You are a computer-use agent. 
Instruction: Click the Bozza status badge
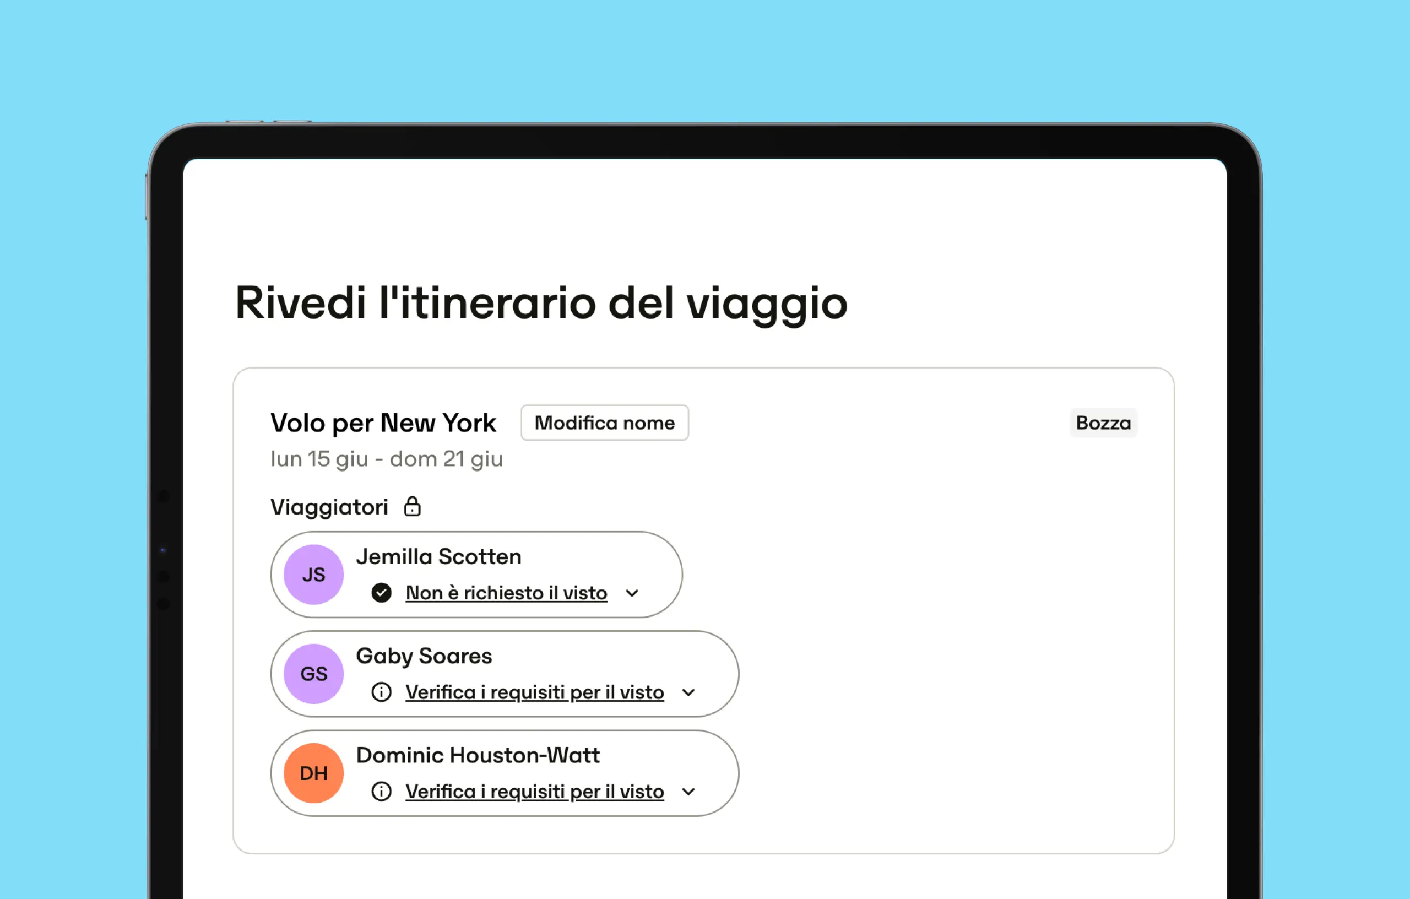click(x=1103, y=423)
